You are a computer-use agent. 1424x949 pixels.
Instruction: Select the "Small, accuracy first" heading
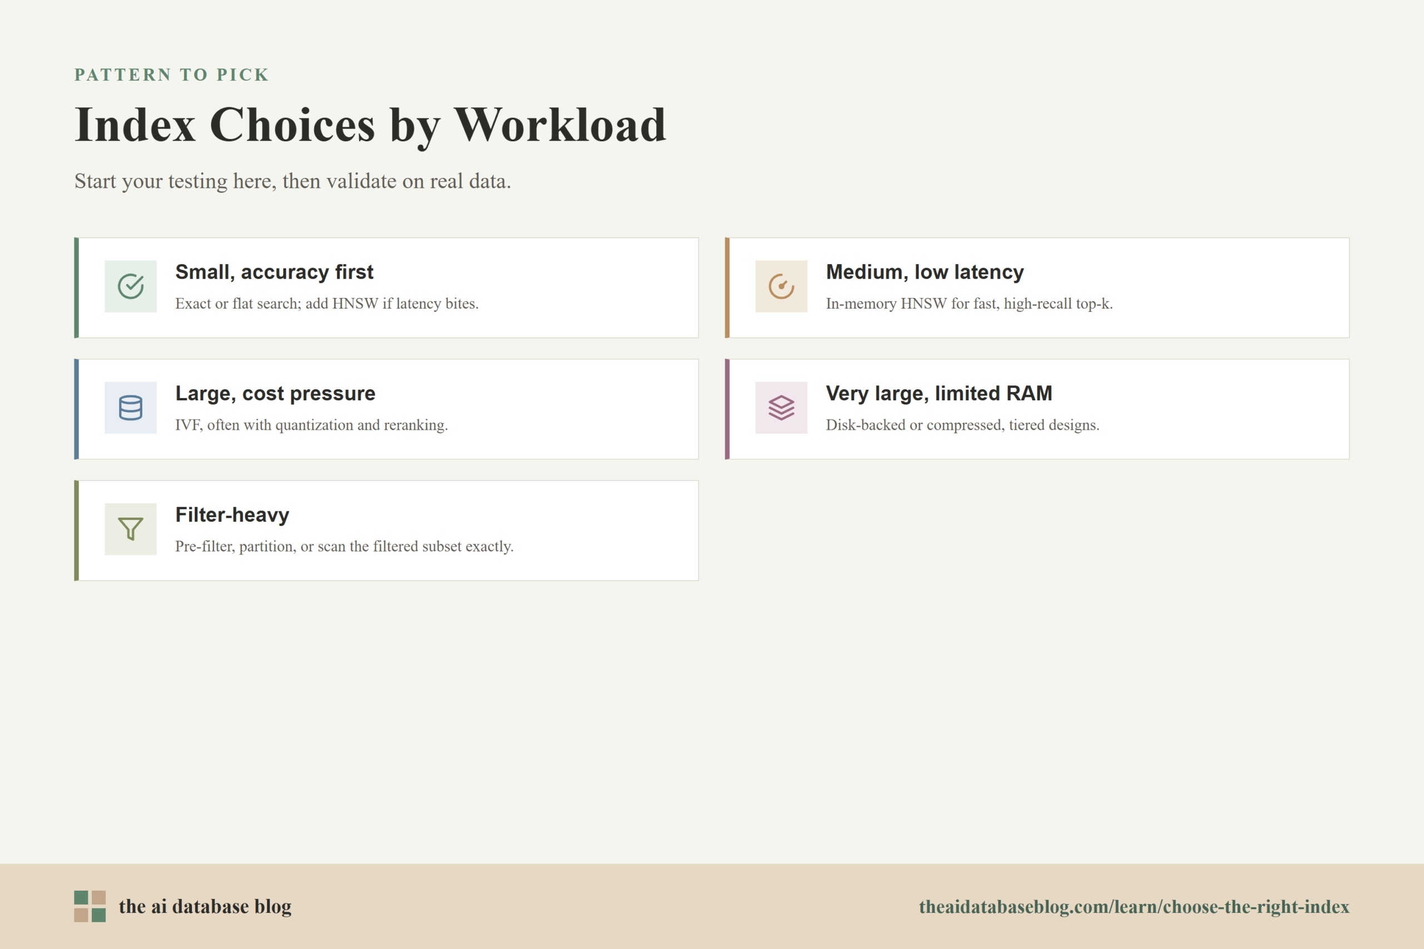pos(274,272)
